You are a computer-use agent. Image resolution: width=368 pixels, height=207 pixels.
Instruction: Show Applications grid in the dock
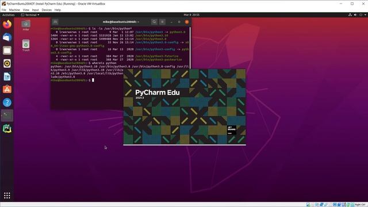point(7,195)
